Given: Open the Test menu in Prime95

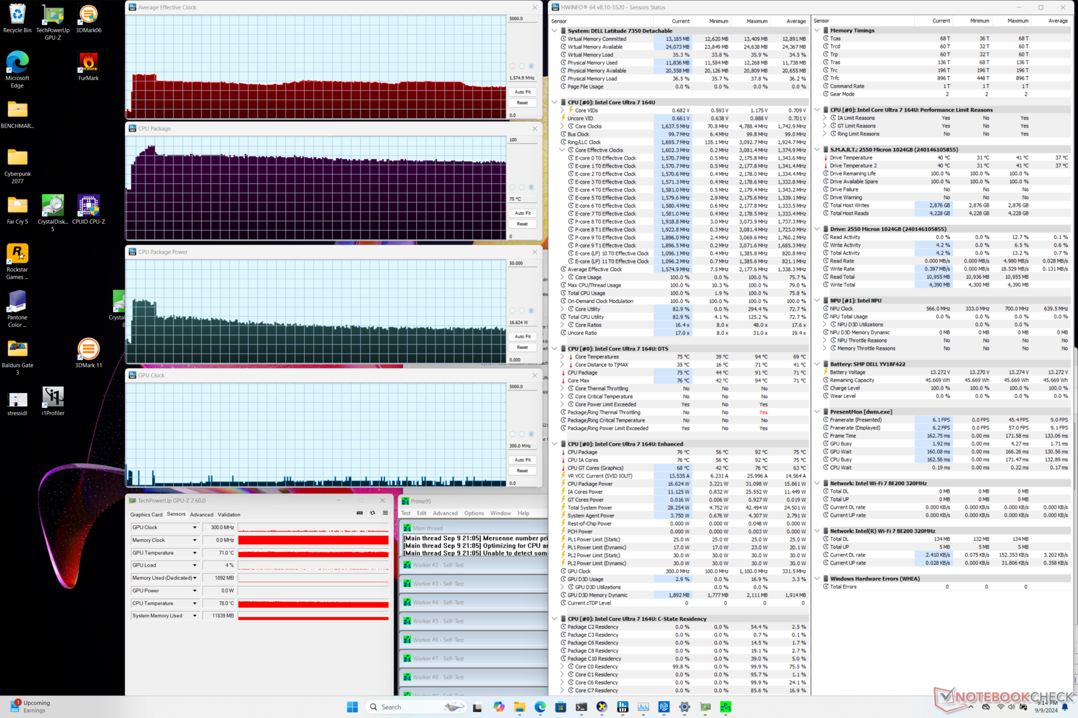Looking at the screenshot, I should [406, 513].
